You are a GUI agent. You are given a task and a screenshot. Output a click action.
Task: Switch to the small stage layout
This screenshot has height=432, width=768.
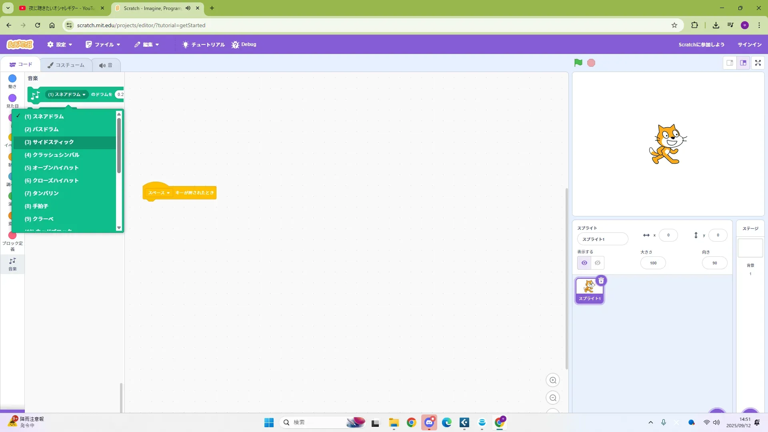click(730, 63)
